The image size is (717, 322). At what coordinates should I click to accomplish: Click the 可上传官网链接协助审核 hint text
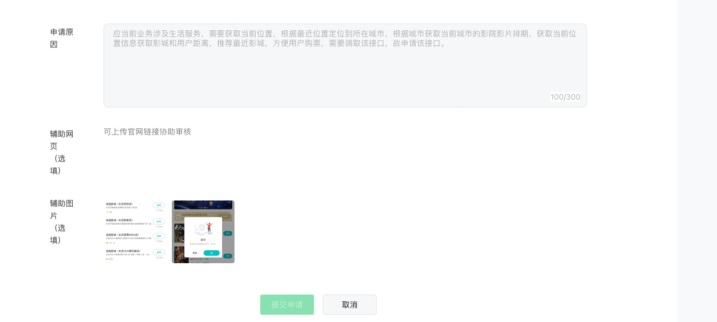(147, 132)
